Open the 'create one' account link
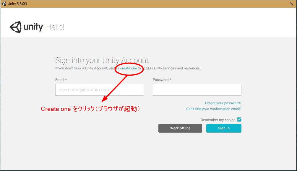Viewport: 297px width, 171px height. coord(129,68)
